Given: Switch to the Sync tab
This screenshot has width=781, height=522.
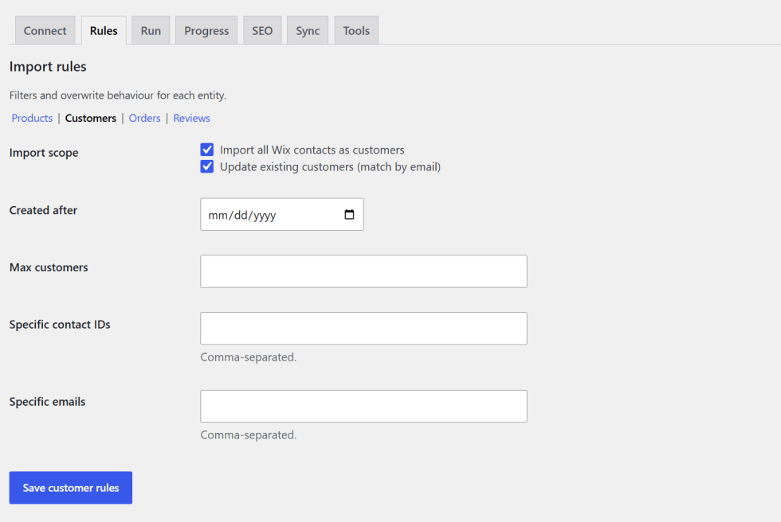Looking at the screenshot, I should point(308,30).
